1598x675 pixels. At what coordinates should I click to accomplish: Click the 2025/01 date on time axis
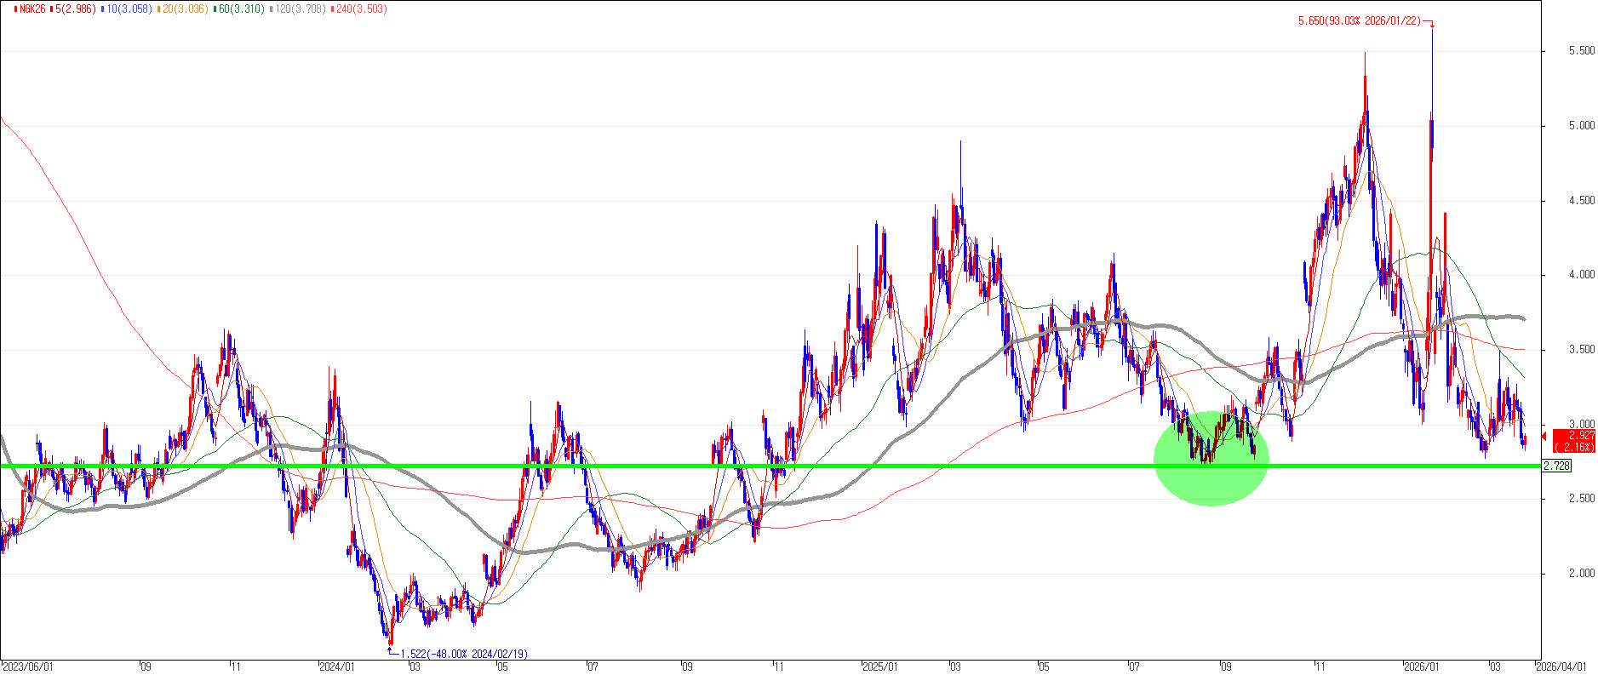point(879,666)
